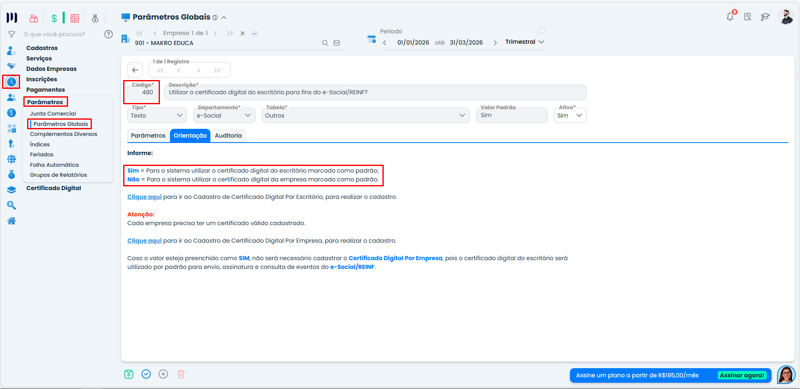The image size is (800, 389).
Task: Toggle the checkbox beside company navigation
Action: 254,33
